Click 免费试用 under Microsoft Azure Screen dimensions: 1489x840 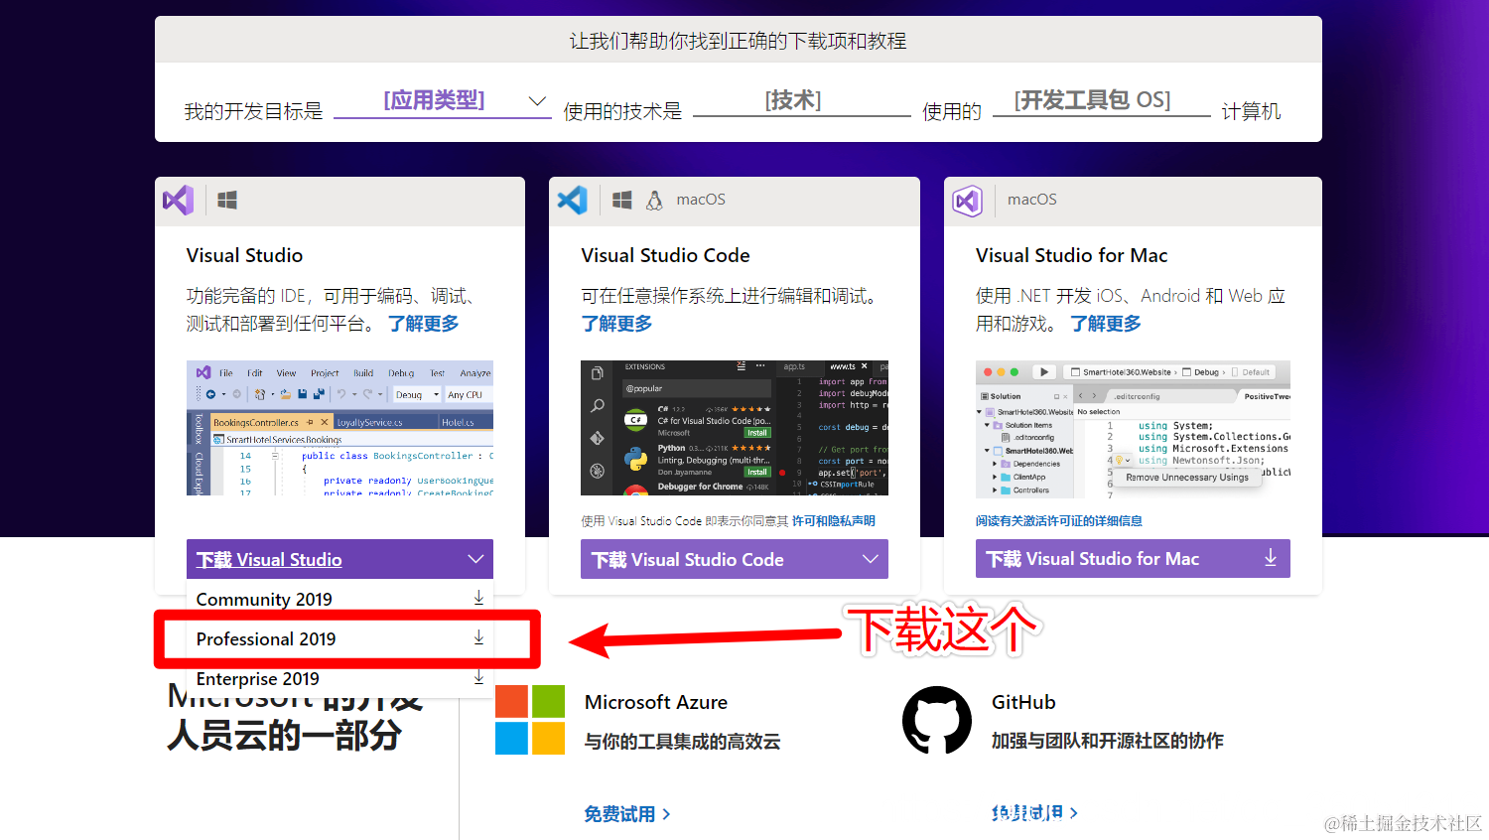[x=620, y=812]
